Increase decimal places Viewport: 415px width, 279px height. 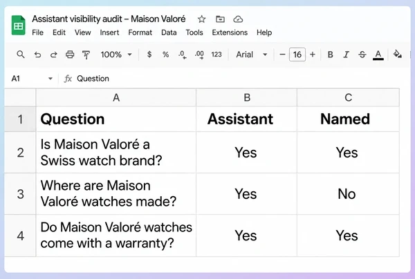click(x=199, y=55)
